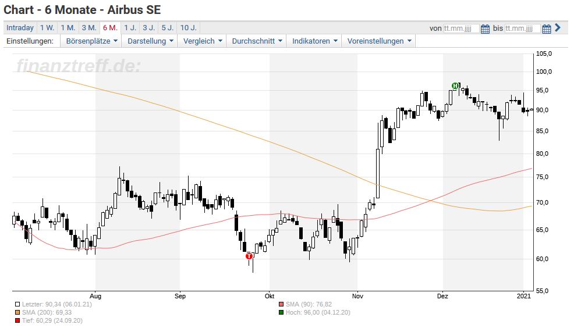574x328 pixels.
Task: Click the 'Chart - 6 Monate - Airbus SE' heading
Action: (x=82, y=10)
